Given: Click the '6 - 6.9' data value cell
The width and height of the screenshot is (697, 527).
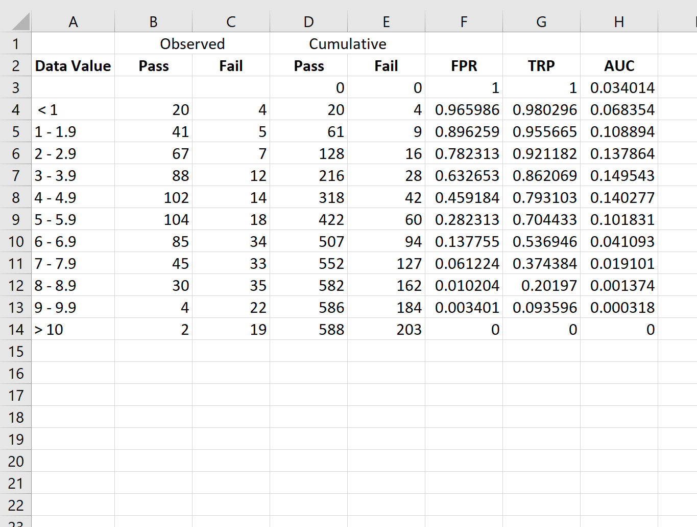Looking at the screenshot, I should [73, 241].
